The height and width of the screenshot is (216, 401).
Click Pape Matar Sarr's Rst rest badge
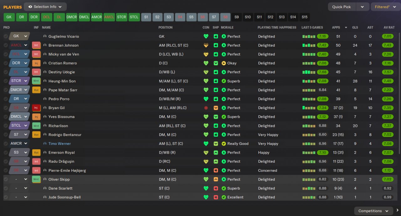pyautogui.click(x=36, y=90)
